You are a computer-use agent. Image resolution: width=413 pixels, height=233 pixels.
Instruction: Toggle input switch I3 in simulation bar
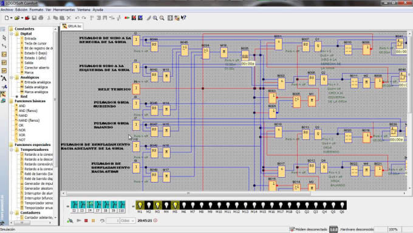(x=82, y=207)
